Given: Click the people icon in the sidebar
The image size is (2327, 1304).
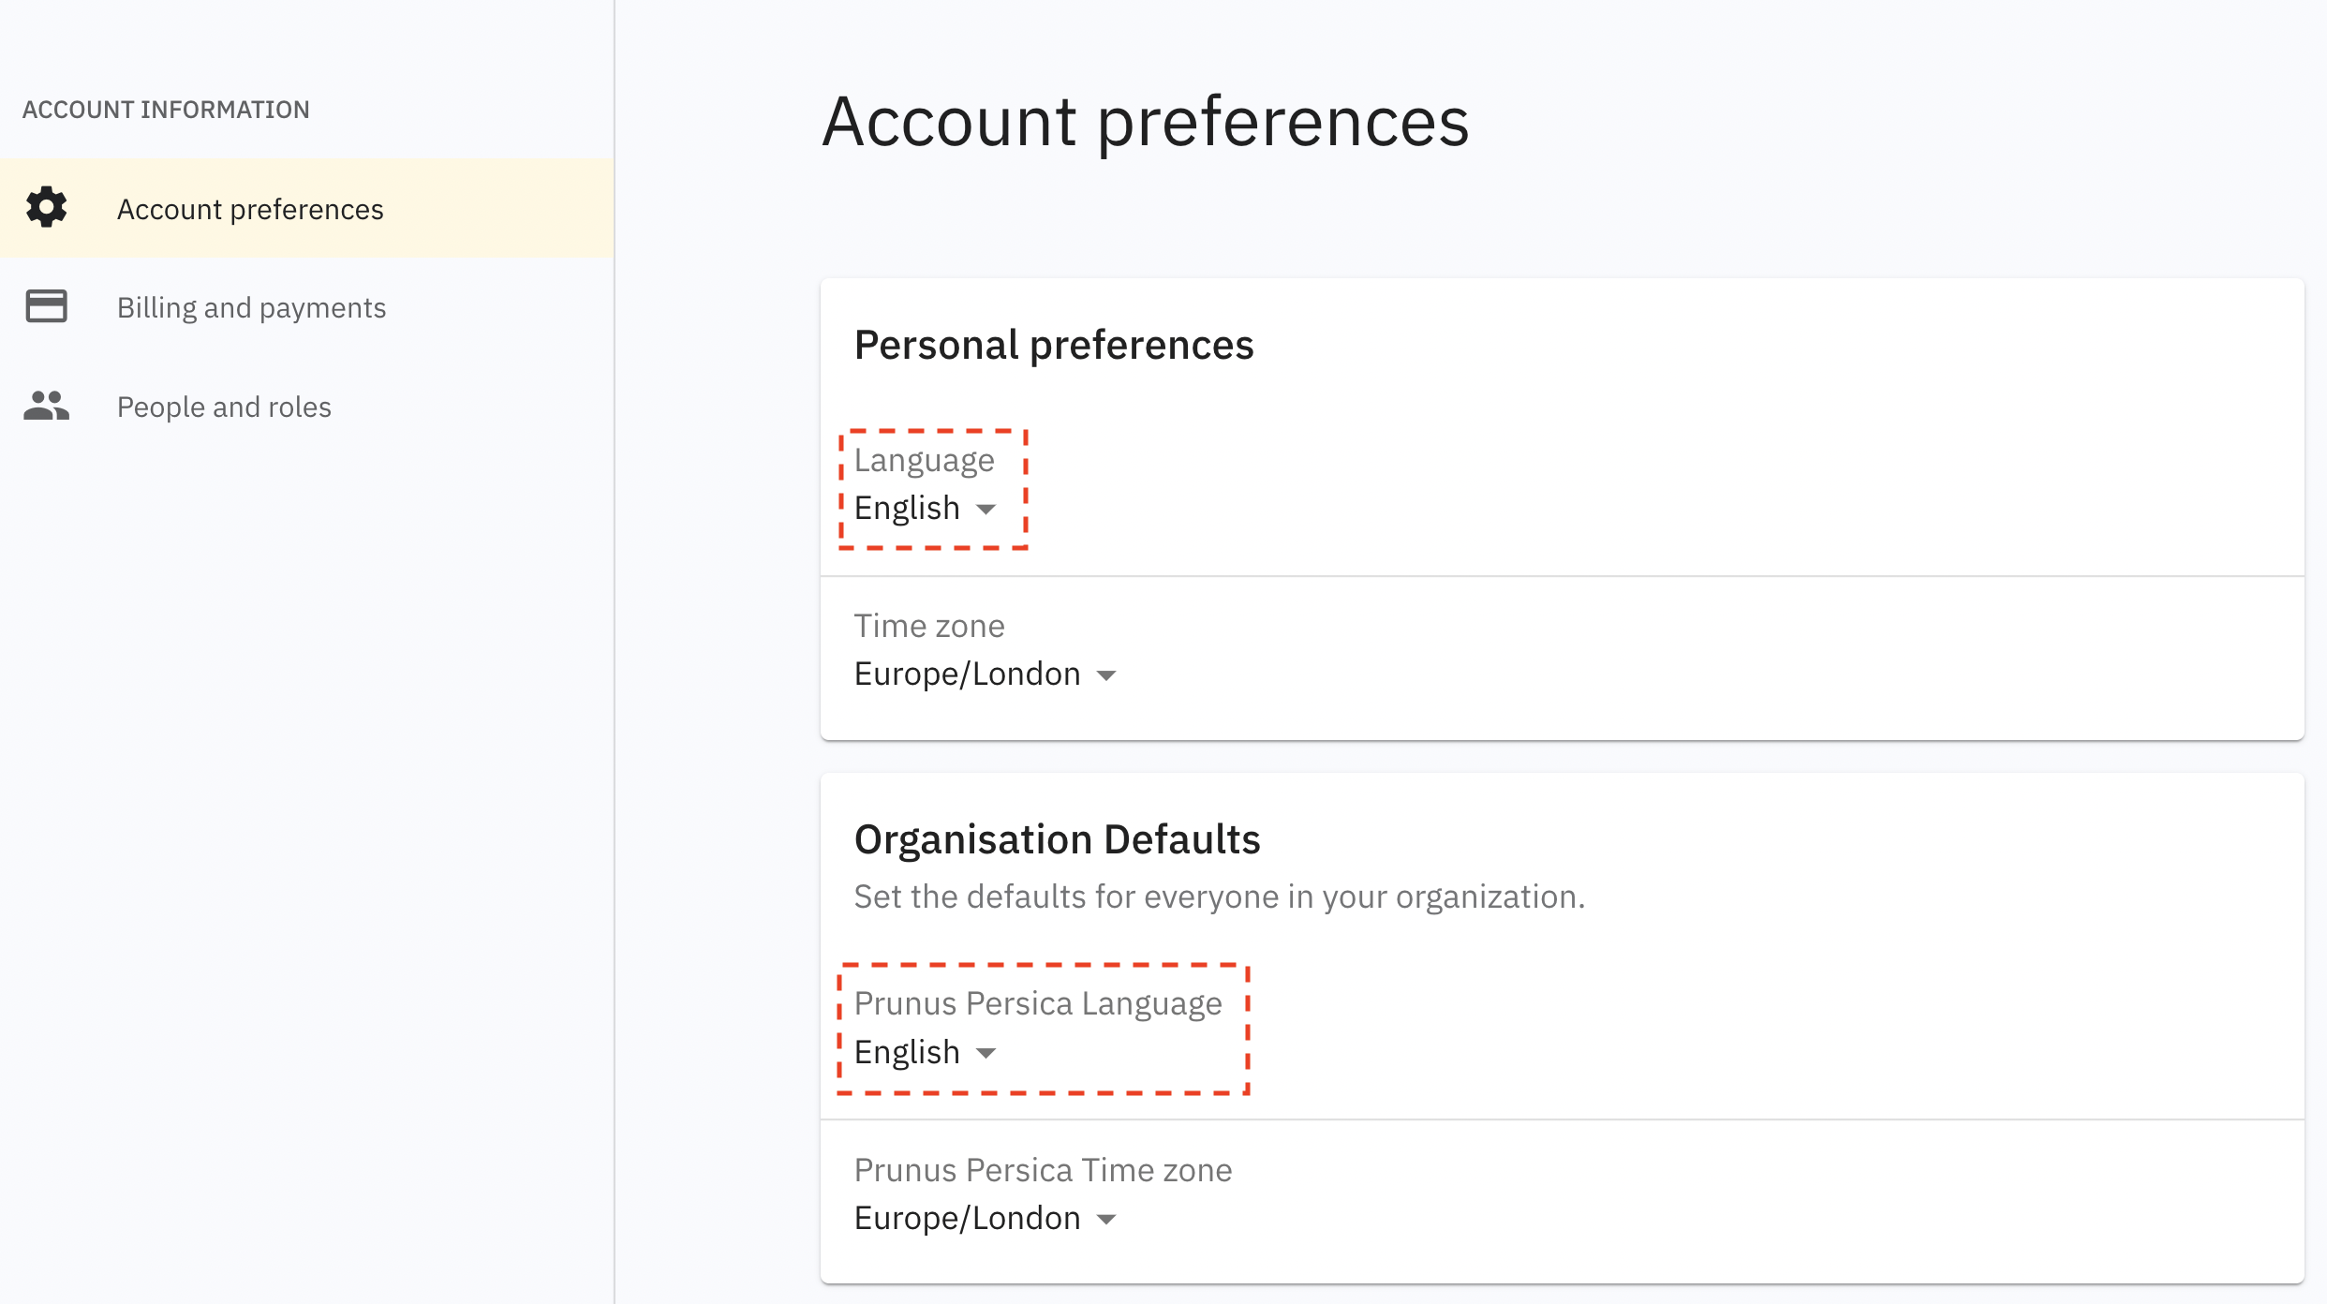Looking at the screenshot, I should [x=47, y=406].
